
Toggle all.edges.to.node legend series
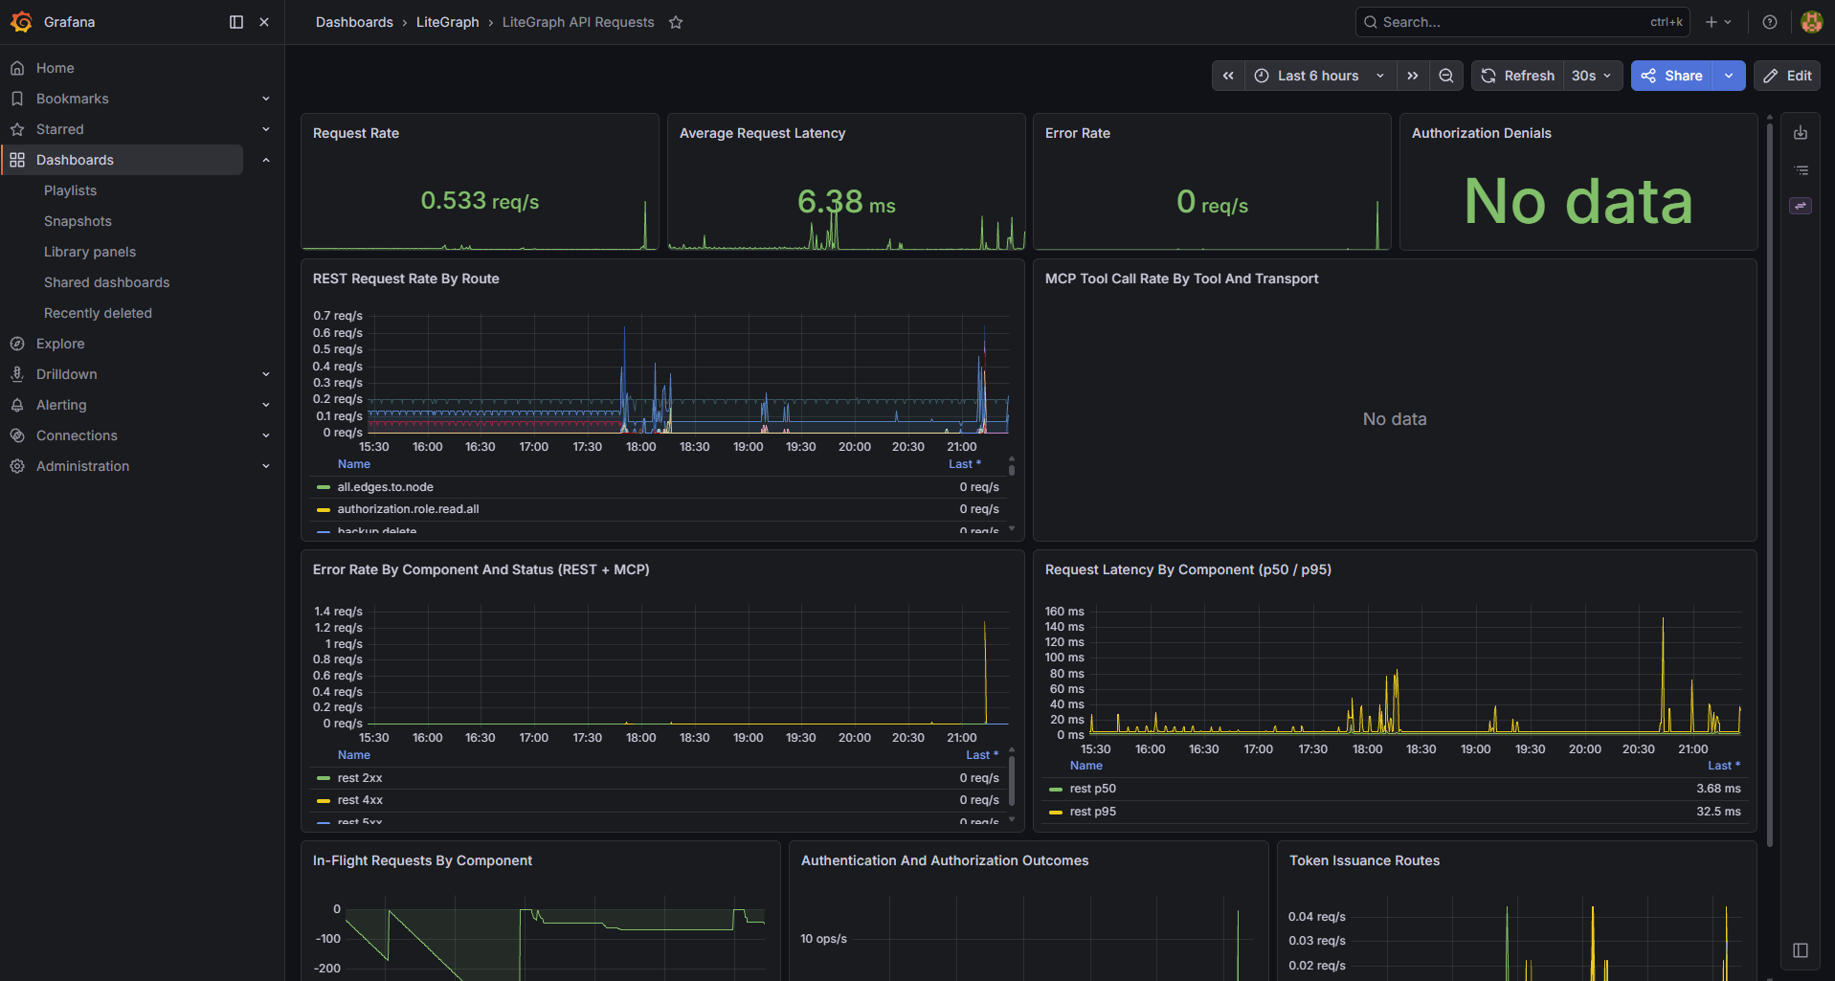pyautogui.click(x=385, y=487)
